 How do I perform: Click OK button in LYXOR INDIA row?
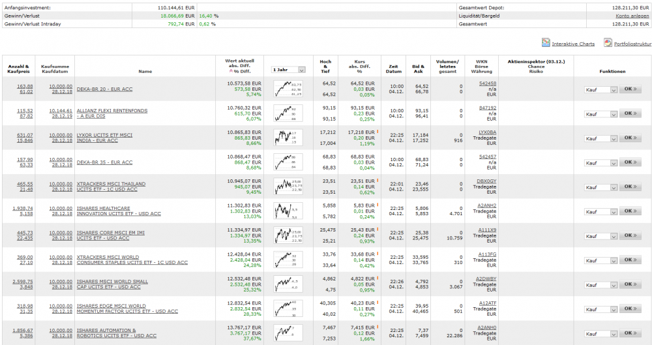[630, 138]
